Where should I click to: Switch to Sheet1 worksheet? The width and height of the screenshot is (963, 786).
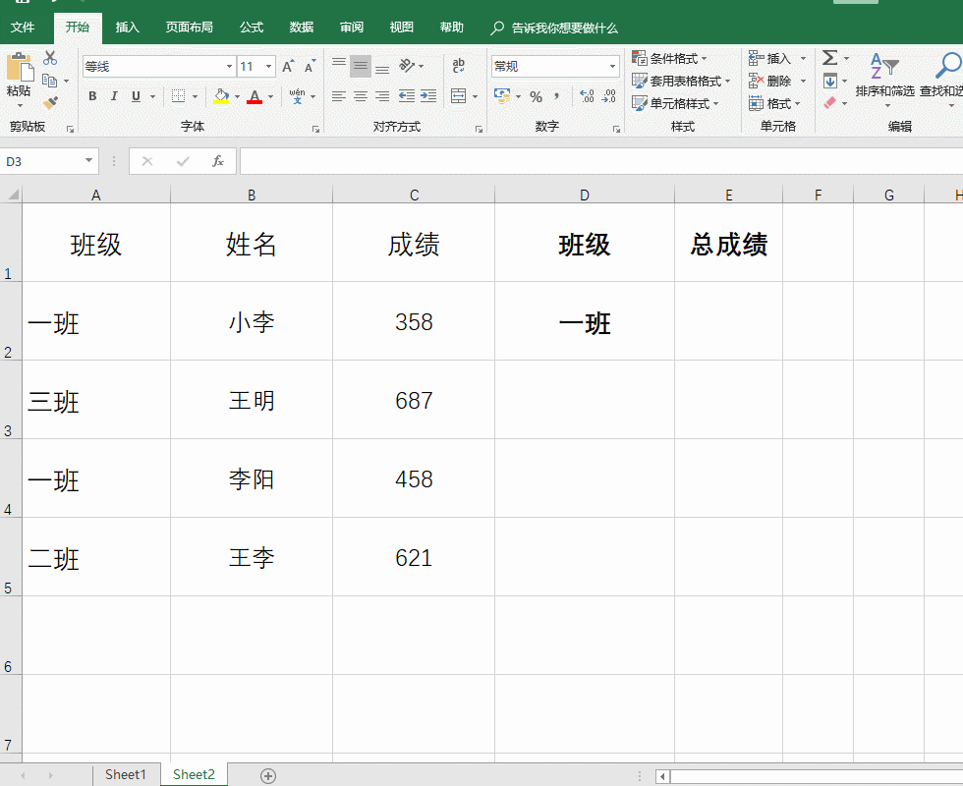(x=126, y=774)
